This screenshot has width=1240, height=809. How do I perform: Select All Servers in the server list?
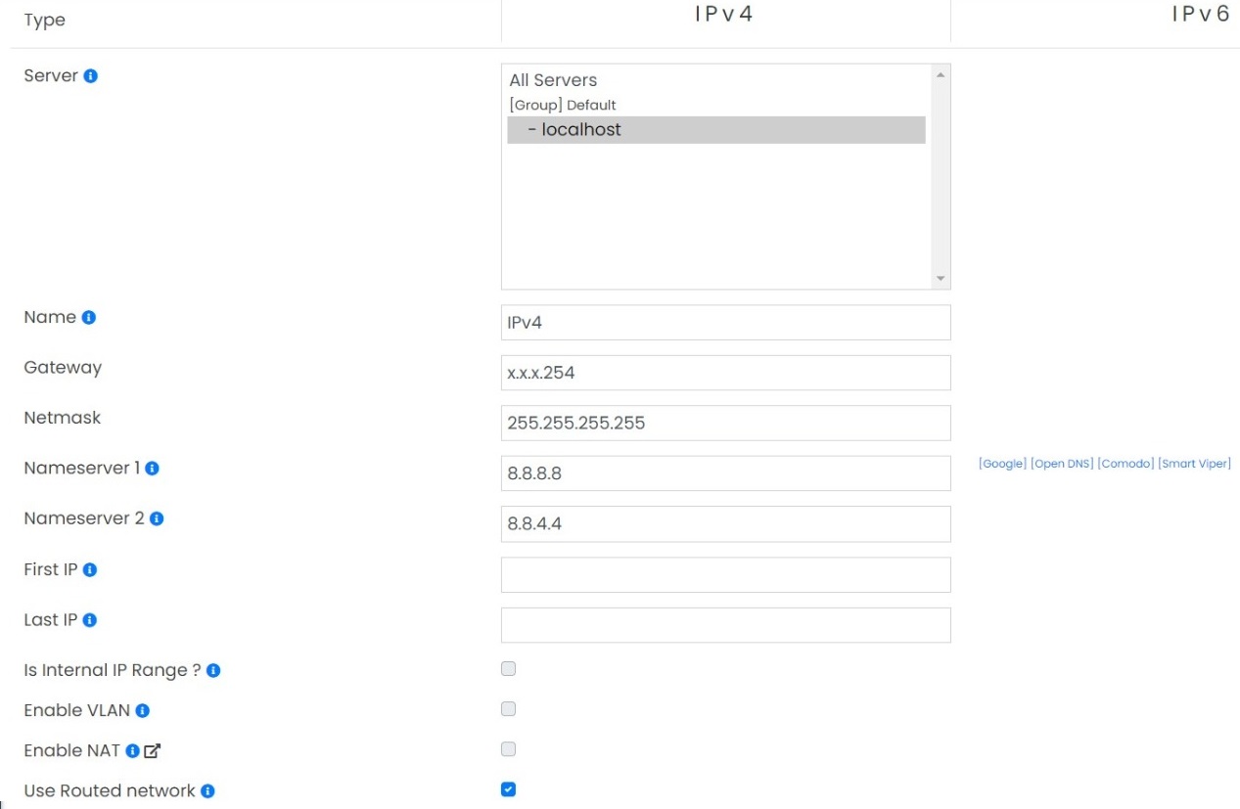[x=553, y=79]
